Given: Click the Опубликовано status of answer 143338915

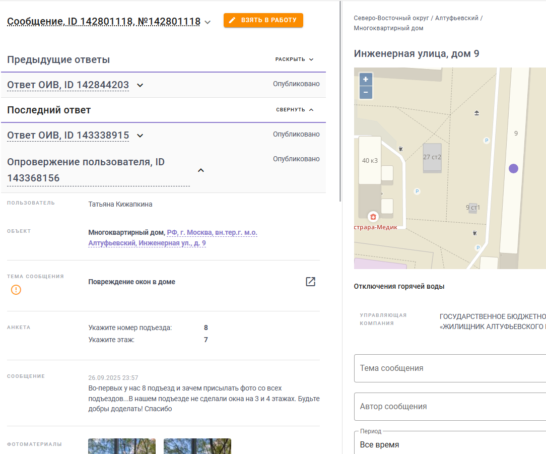Looking at the screenshot, I should 296,134.
